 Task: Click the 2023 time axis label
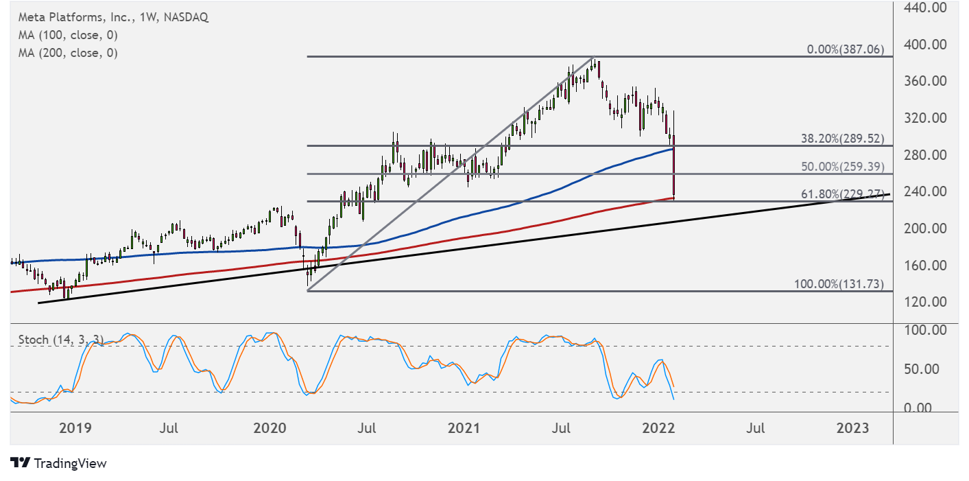click(x=852, y=429)
